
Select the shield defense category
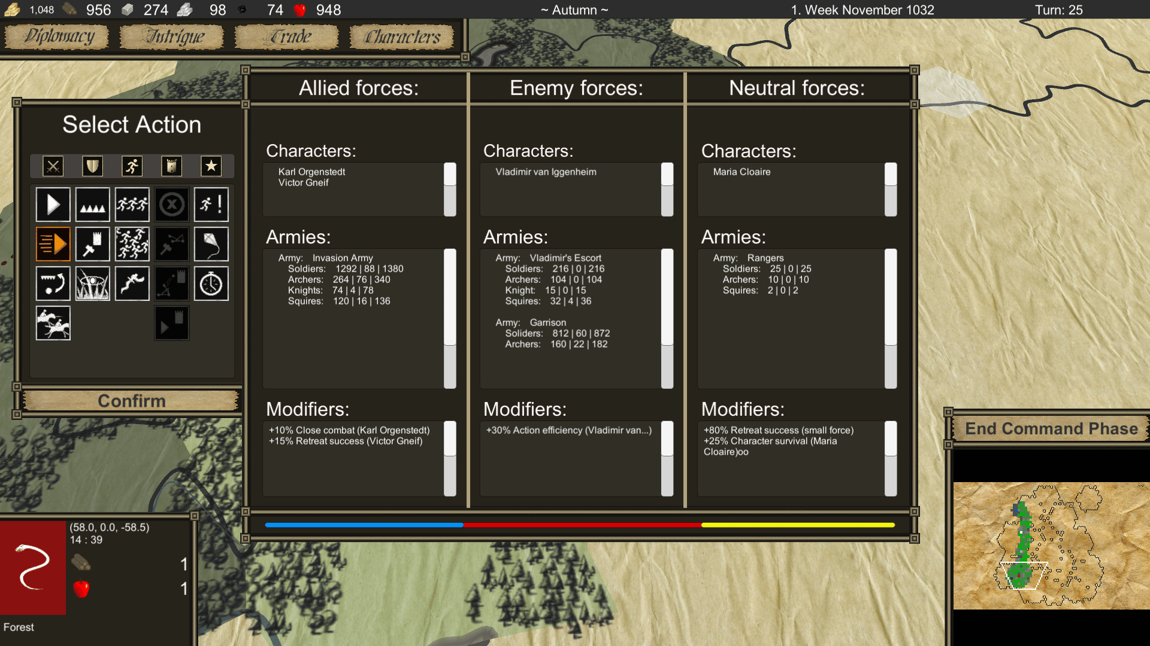(92, 166)
